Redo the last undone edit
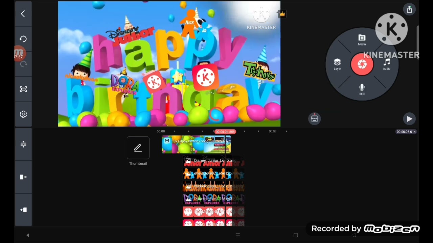The width and height of the screenshot is (433, 243). pos(23,64)
